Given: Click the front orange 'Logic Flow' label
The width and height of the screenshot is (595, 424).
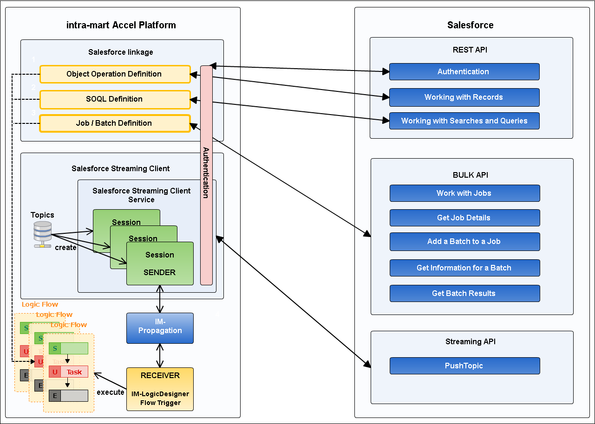Looking at the screenshot, I should pos(69,325).
